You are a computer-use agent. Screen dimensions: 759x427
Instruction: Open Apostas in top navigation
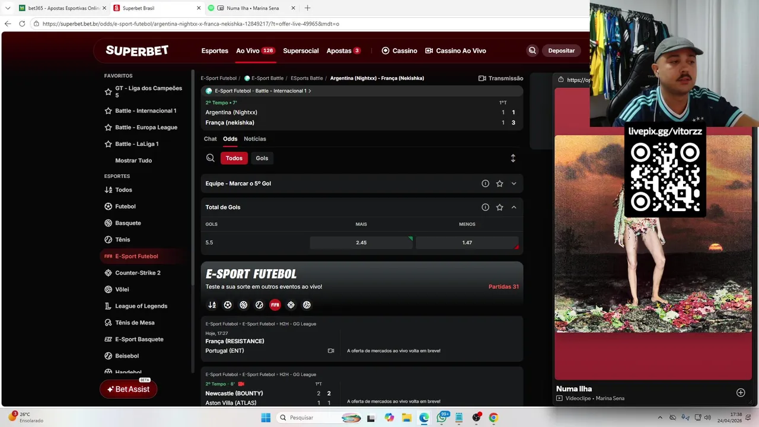[343, 50]
